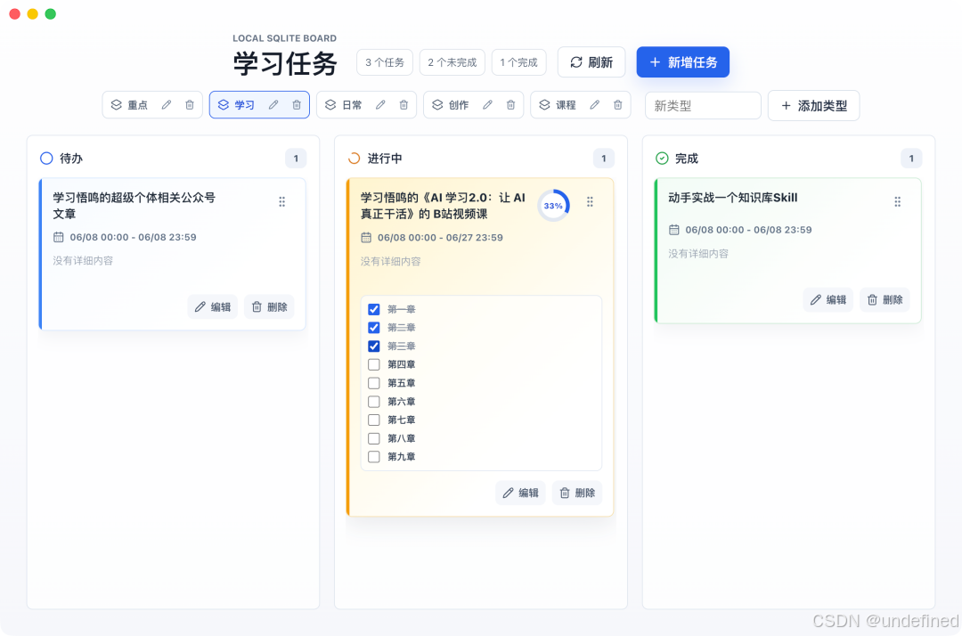The width and height of the screenshot is (962, 636).
Task: Click the 学习任务 board heading
Action: 285,63
